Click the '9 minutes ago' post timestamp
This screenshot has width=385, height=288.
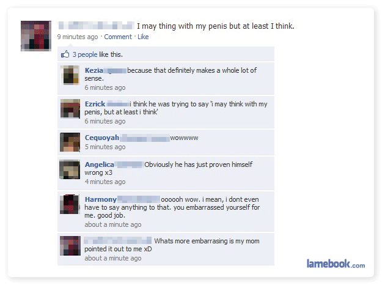tap(78, 37)
